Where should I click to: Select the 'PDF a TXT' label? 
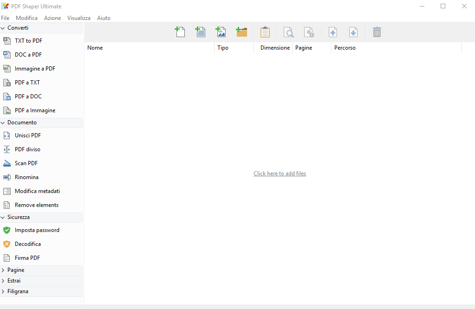27,82
